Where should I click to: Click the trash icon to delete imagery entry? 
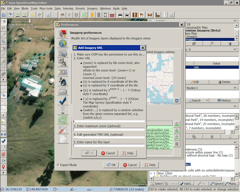tap(177, 144)
